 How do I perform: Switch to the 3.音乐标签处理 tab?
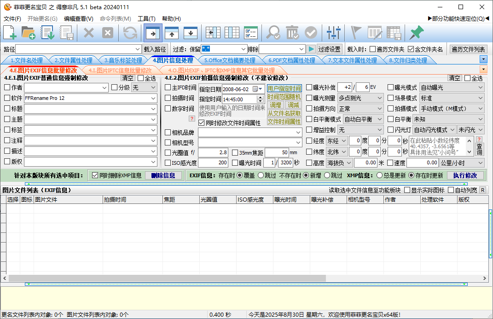tap(123, 60)
